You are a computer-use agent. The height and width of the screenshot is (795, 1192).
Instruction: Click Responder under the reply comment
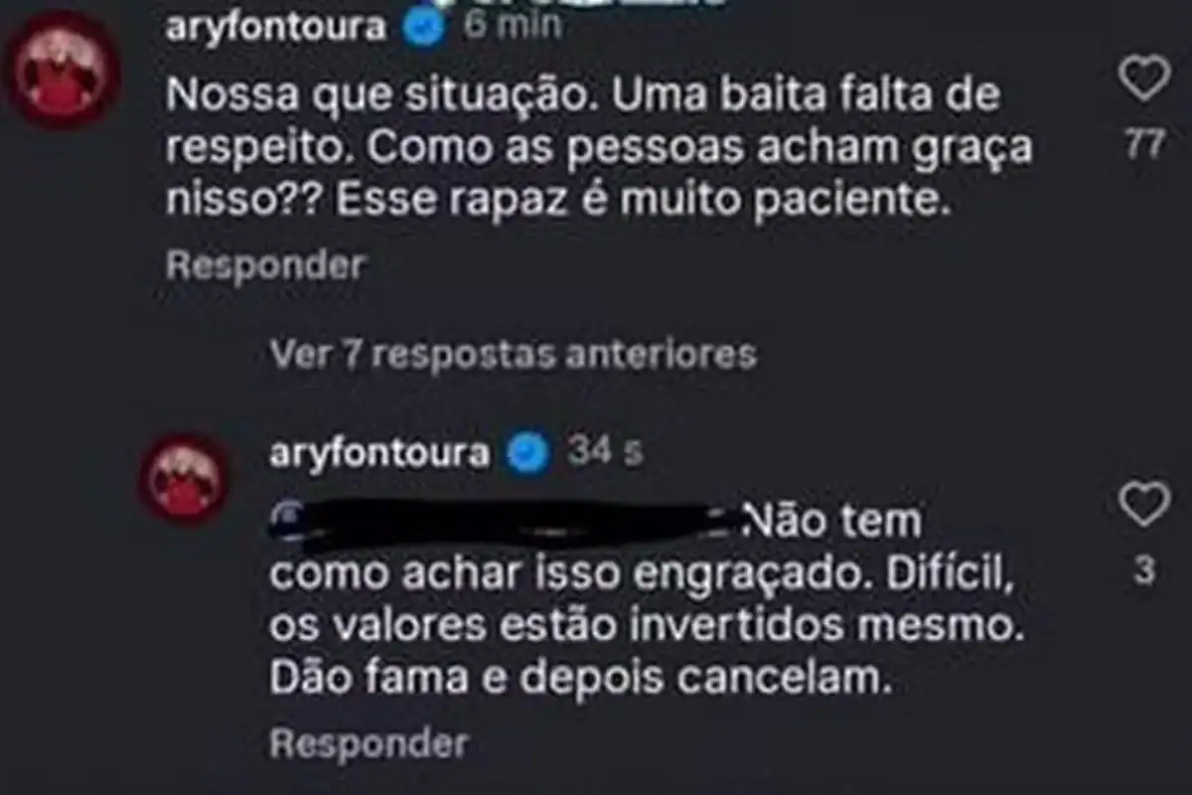pos(368,742)
